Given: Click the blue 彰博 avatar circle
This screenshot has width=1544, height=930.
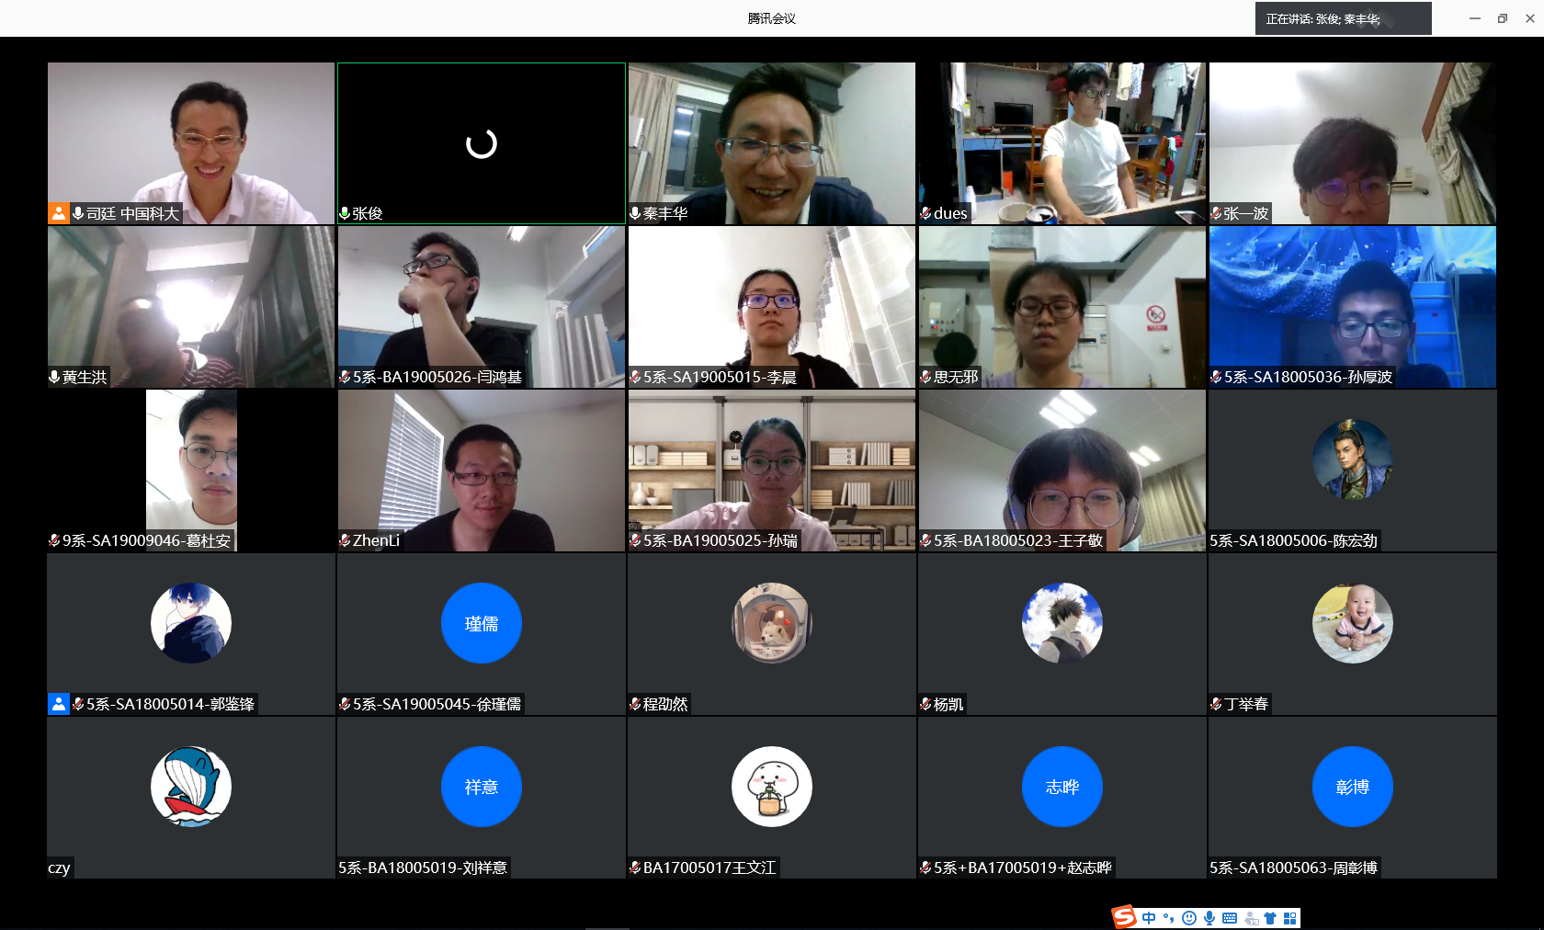Looking at the screenshot, I should [1353, 787].
